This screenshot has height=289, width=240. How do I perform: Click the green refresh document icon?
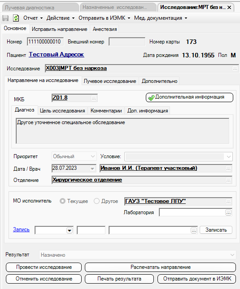pos(16,18)
